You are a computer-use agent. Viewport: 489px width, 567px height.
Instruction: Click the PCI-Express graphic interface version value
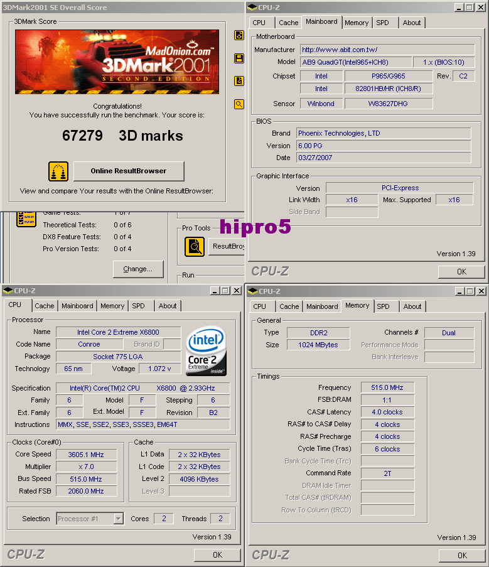click(400, 188)
